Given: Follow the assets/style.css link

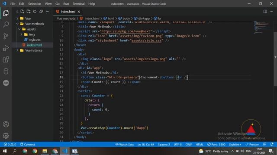Looking at the screenshot, I should (x=146, y=40).
